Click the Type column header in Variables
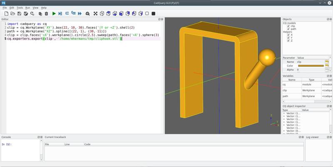This screenshot has width=333, height=167. click(x=311, y=80)
